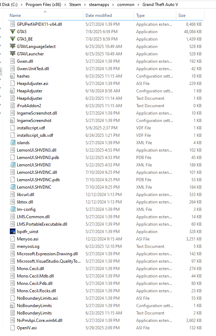Expand the chevron after Steam in path
216x336 pixels.
click(x=85, y=5)
